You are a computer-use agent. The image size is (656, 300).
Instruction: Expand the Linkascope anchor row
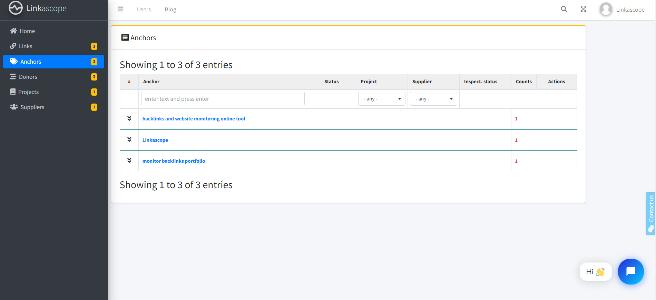(129, 139)
